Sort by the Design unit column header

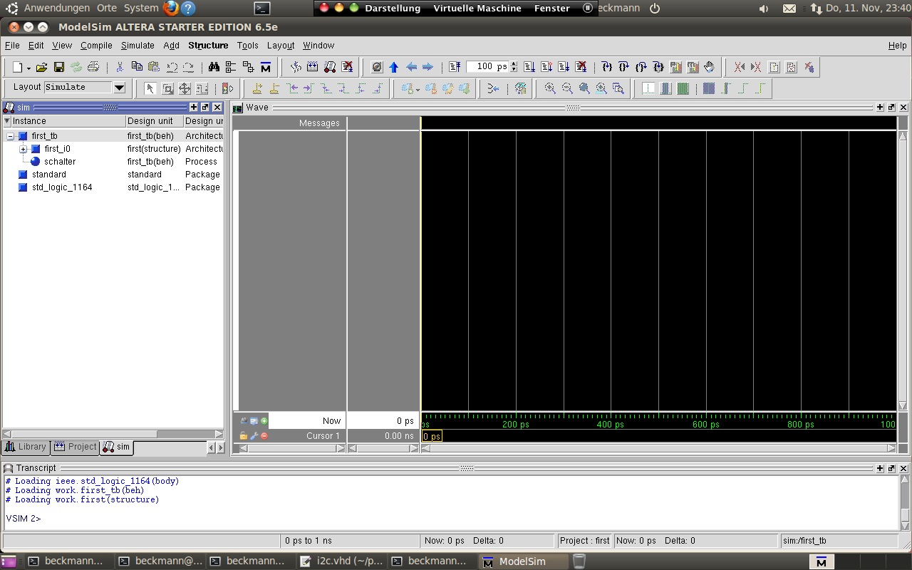click(155, 121)
